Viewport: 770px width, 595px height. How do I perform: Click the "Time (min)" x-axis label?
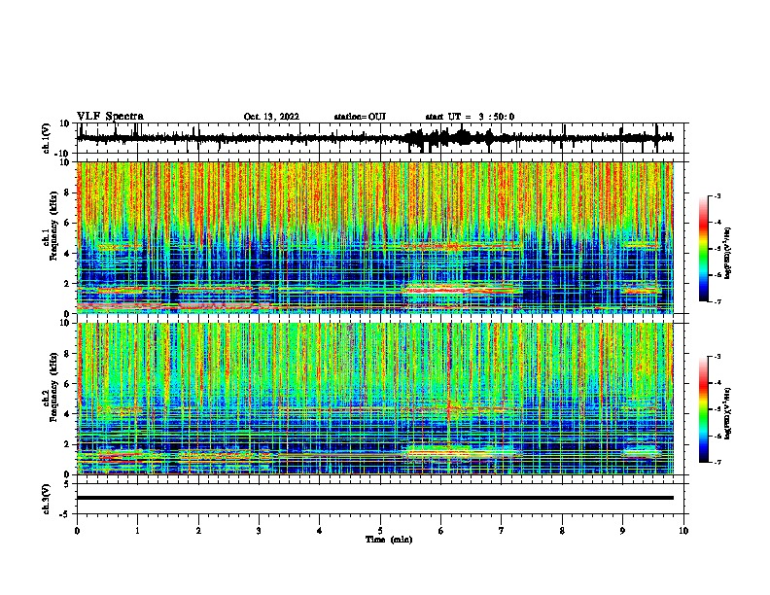pos(389,540)
